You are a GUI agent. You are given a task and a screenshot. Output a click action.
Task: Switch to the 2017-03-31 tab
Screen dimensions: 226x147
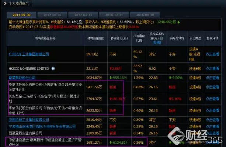click(83, 15)
